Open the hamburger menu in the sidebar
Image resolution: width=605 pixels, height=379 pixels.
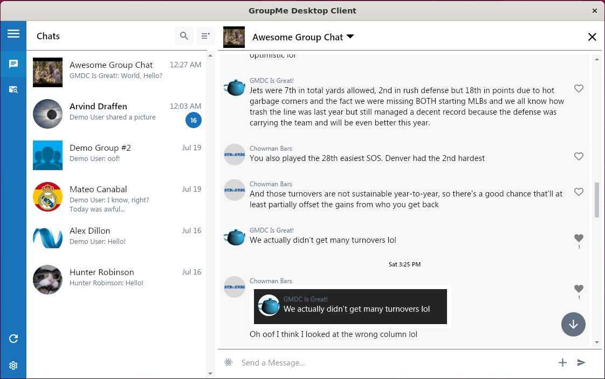[13, 34]
